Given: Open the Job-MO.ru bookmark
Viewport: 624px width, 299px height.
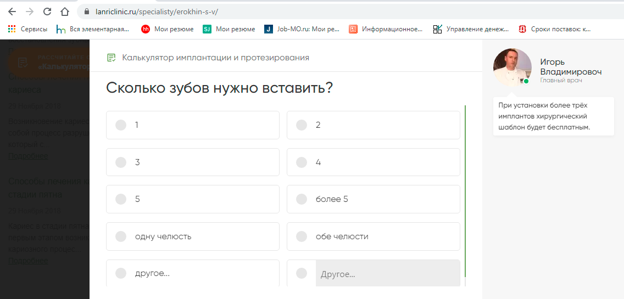Looking at the screenshot, I should click(x=302, y=29).
